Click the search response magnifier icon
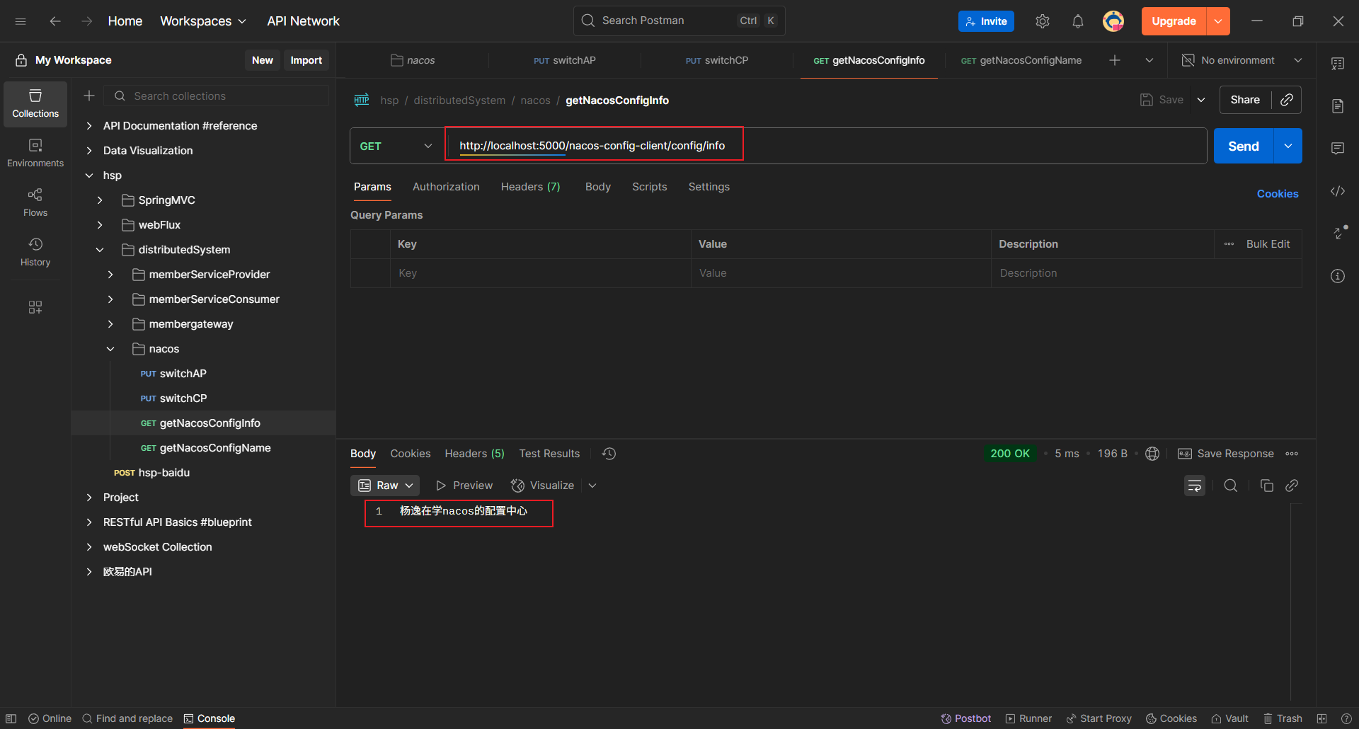1359x729 pixels. [x=1231, y=486]
